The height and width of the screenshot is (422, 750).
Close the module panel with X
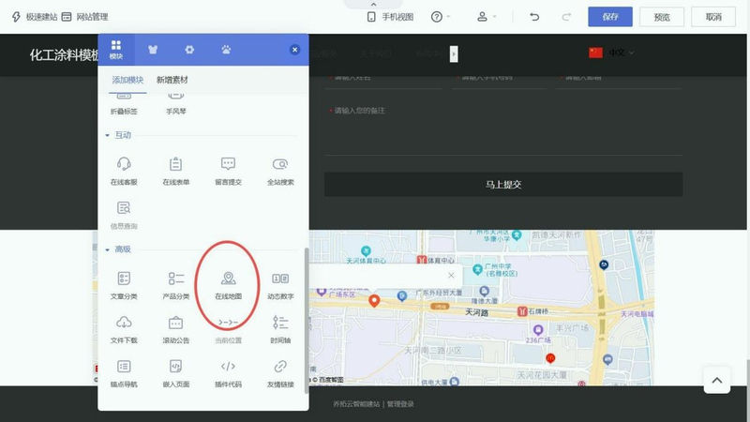294,50
